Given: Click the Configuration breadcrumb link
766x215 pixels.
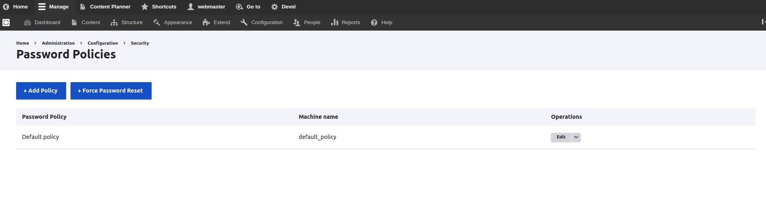Looking at the screenshot, I should pos(103,43).
